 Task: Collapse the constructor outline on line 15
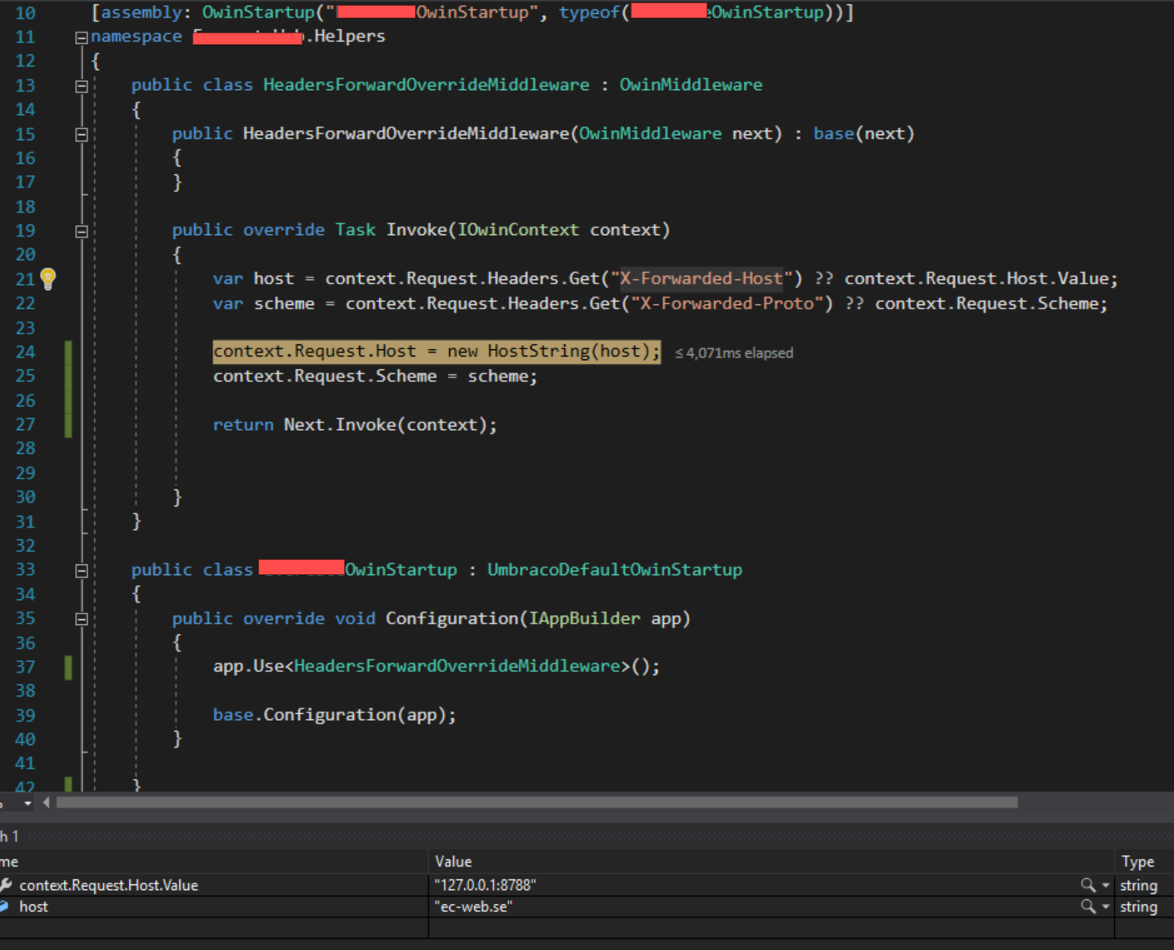pos(81,134)
